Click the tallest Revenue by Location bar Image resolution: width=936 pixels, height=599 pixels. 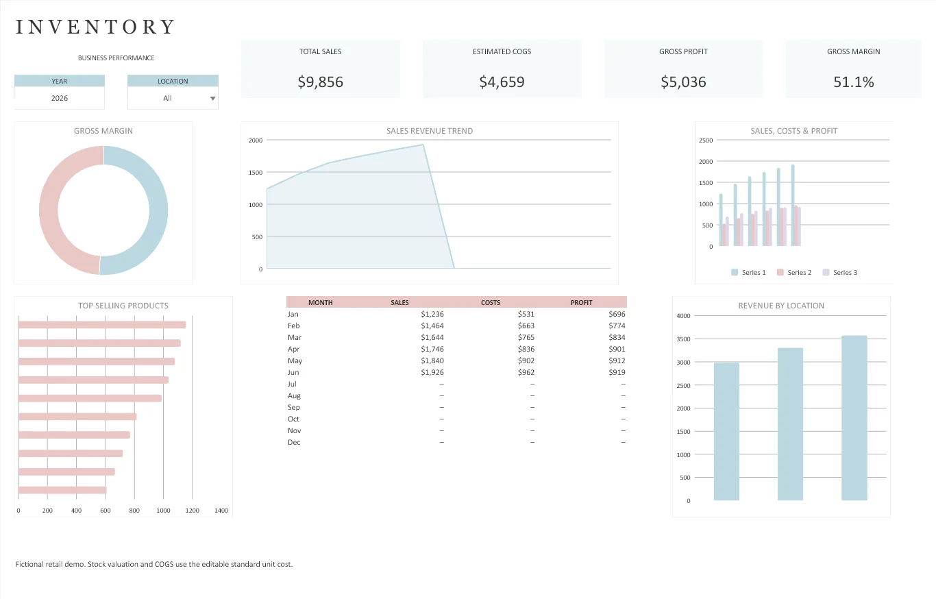(x=854, y=418)
